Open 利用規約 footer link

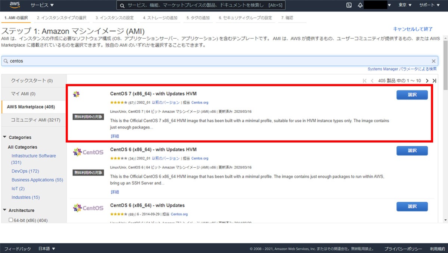pos(437,249)
